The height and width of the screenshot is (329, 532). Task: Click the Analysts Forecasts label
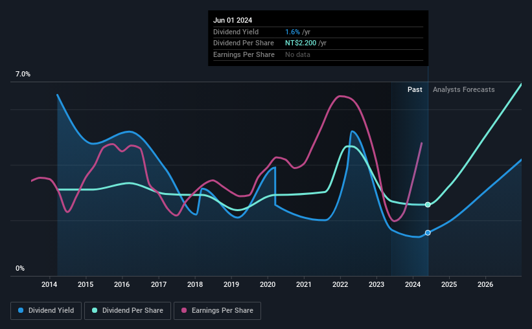point(463,89)
